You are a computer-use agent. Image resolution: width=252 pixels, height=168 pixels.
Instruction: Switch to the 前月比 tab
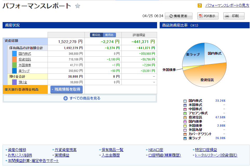[x=109, y=35]
